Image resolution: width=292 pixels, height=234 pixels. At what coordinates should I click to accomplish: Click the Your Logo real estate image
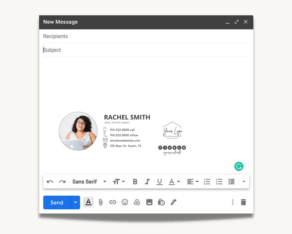(172, 130)
